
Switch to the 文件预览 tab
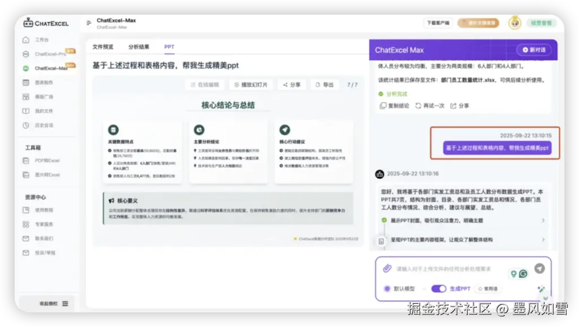point(103,47)
